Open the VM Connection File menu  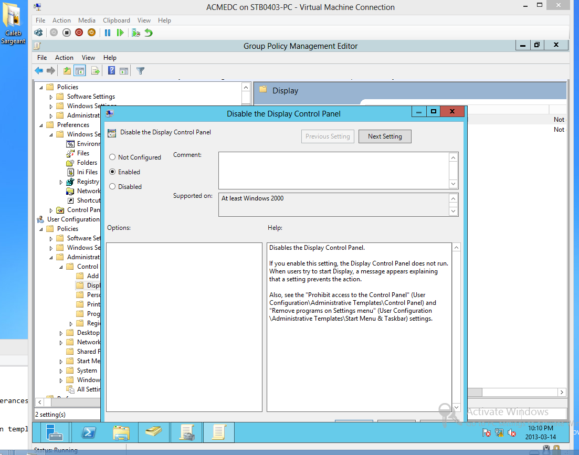pos(40,20)
